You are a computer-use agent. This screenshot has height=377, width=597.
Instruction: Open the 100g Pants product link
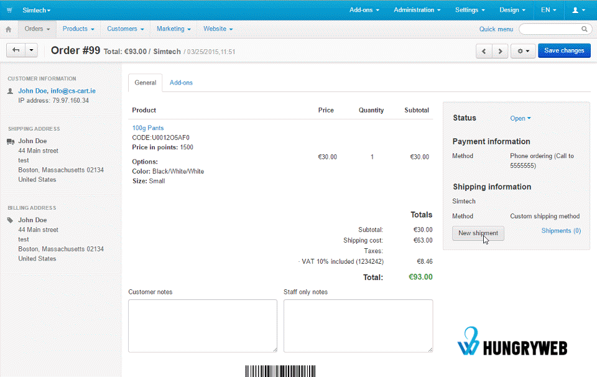(147, 128)
